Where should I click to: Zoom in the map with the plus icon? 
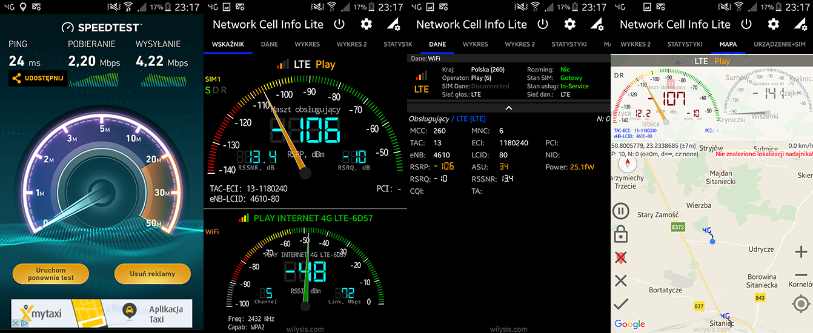[801, 252]
